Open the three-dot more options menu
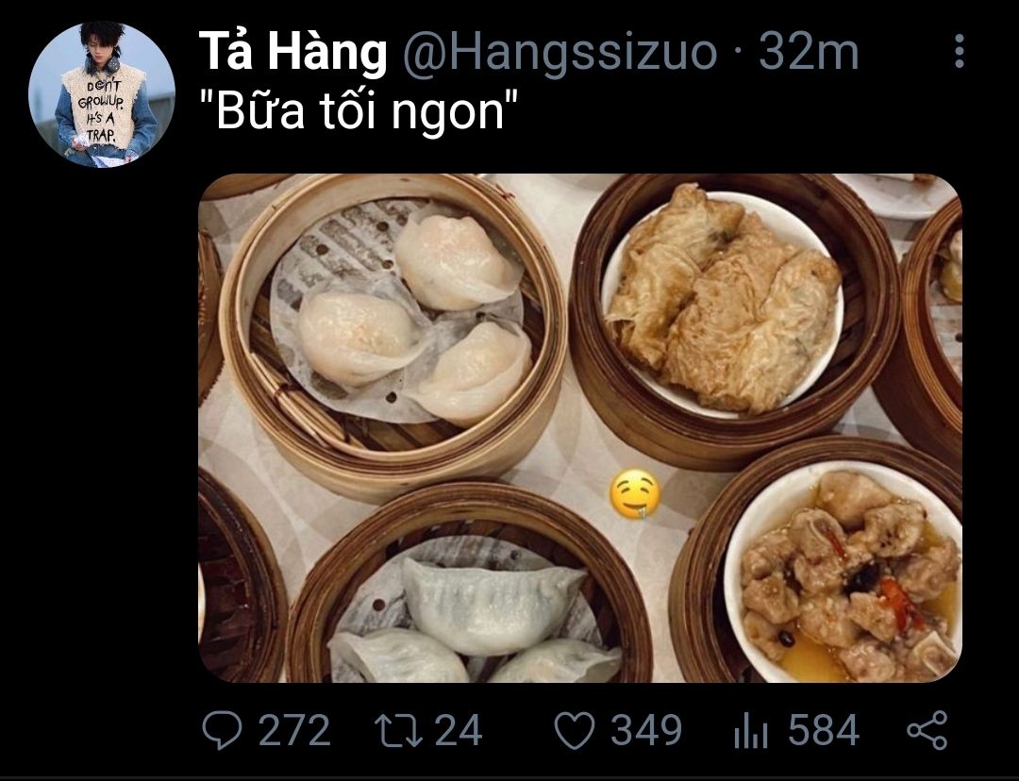Viewport: 1019px width, 781px height. coord(960,51)
